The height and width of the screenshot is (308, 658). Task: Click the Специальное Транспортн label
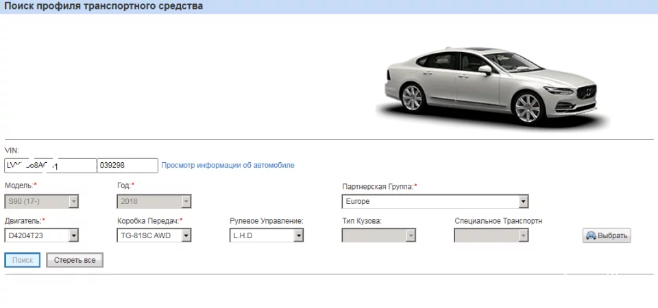click(498, 221)
